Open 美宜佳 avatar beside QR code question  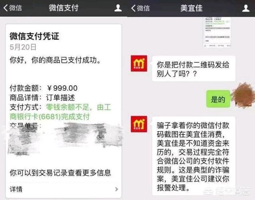click(139, 63)
